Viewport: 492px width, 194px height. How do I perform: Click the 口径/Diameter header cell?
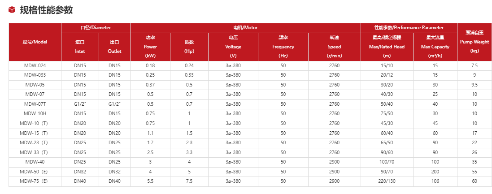pyautogui.click(x=96, y=28)
